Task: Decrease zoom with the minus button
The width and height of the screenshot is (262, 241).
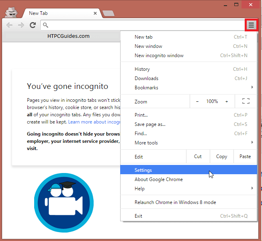Action: 197,101
